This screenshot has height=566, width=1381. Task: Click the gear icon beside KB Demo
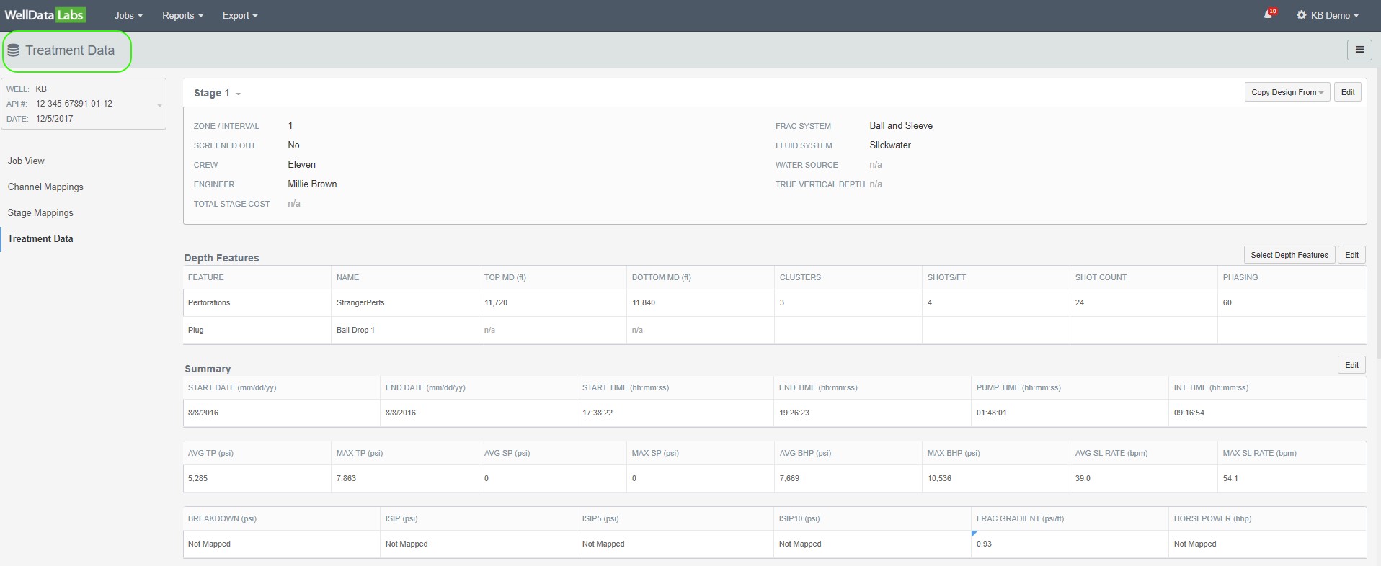(x=1301, y=15)
